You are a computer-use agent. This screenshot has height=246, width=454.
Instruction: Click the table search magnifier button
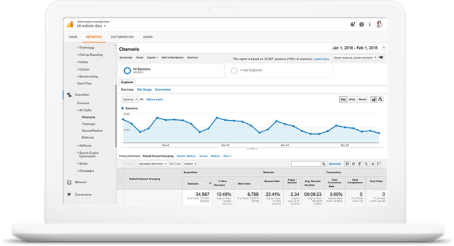click(x=324, y=164)
